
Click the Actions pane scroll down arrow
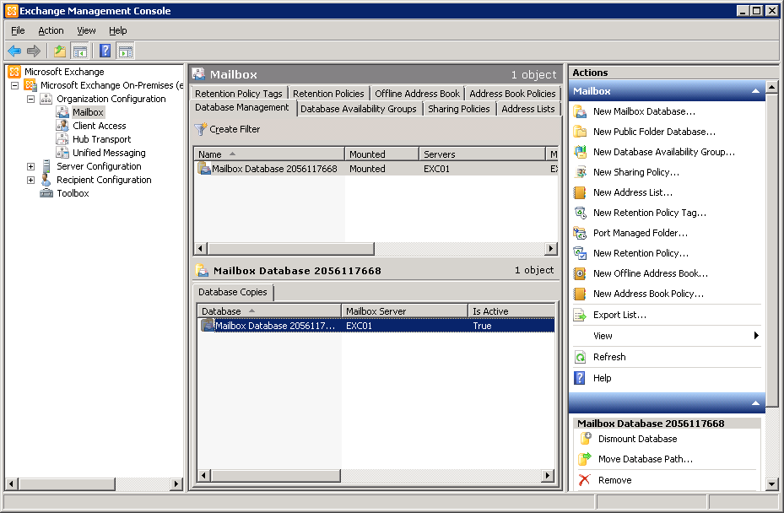[772, 484]
